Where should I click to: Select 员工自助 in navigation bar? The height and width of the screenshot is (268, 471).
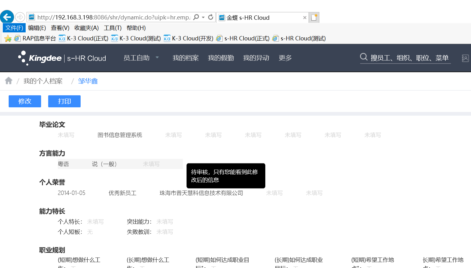[x=137, y=58]
